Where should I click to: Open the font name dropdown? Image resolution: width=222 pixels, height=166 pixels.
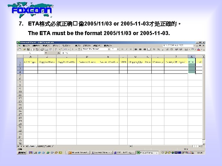click(109, 49)
